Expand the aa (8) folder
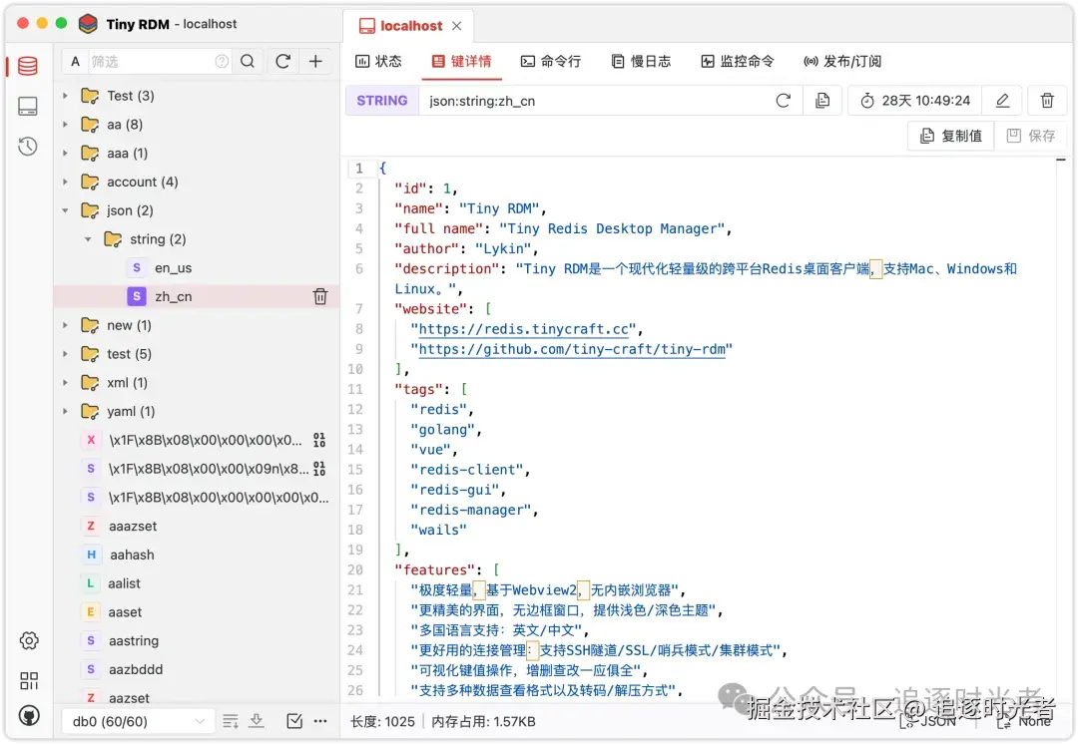Viewport: 1078px width, 744px height. click(65, 125)
